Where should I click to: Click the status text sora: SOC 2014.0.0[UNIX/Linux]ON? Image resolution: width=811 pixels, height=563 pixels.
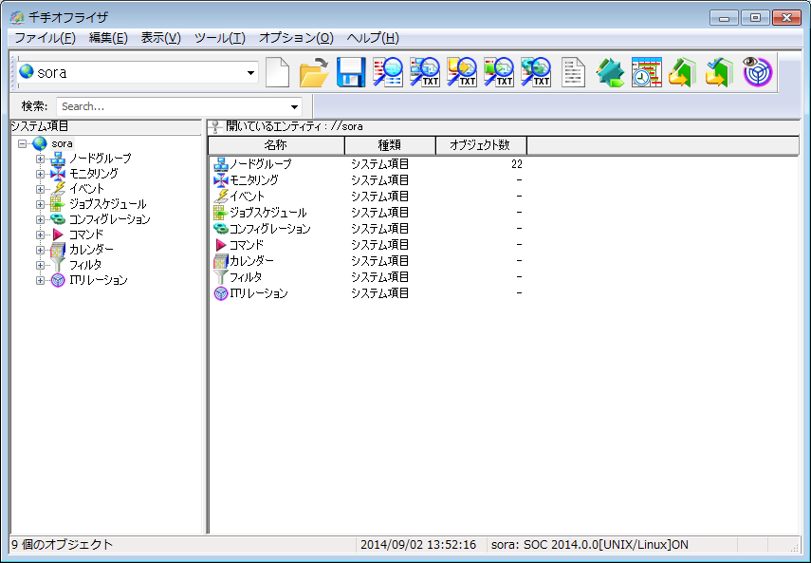tap(590, 545)
